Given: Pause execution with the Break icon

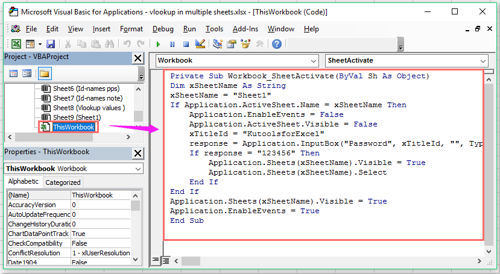Looking at the screenshot, I should coord(172,44).
